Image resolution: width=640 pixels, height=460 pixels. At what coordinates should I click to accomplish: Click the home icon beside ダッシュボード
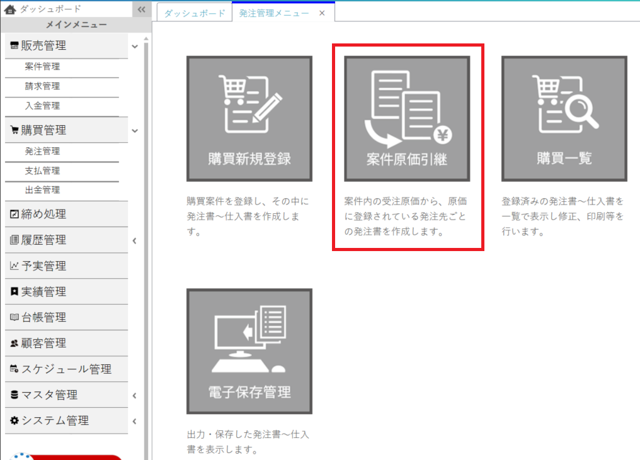(x=10, y=9)
